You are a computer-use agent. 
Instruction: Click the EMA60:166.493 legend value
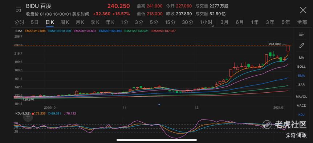pos(110,31)
